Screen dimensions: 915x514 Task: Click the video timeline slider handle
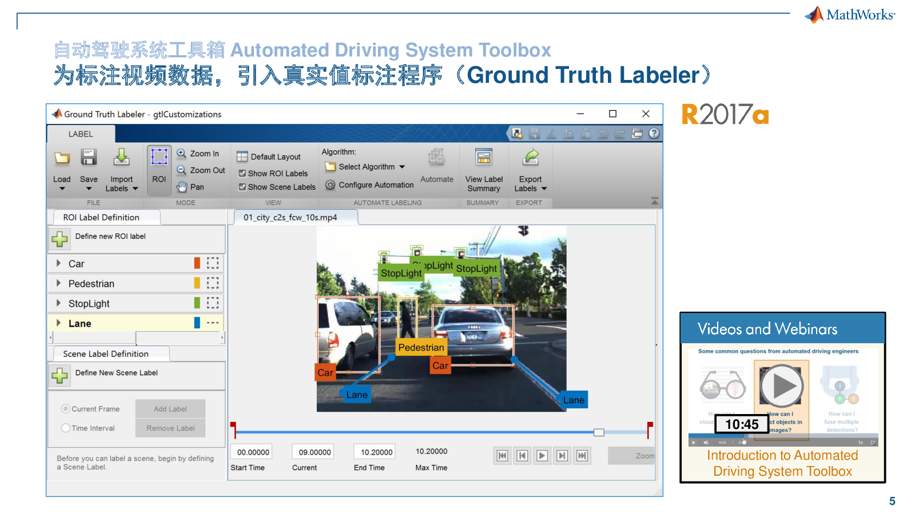click(x=599, y=432)
